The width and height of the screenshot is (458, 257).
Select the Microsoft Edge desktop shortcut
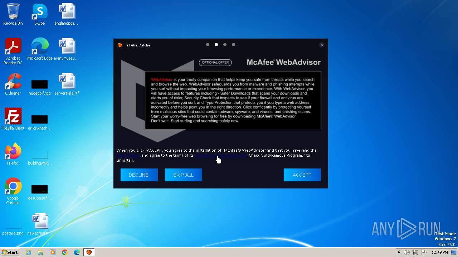point(40,49)
